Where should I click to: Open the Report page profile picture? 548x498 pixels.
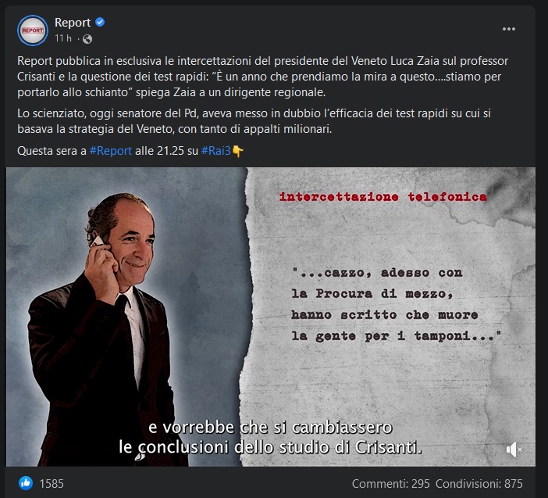[x=33, y=30]
